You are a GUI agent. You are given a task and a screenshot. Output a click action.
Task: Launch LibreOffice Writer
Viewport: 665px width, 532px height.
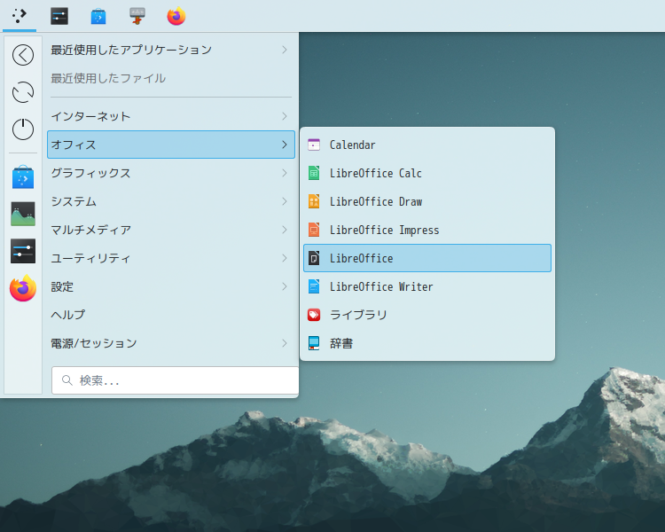tap(427, 286)
